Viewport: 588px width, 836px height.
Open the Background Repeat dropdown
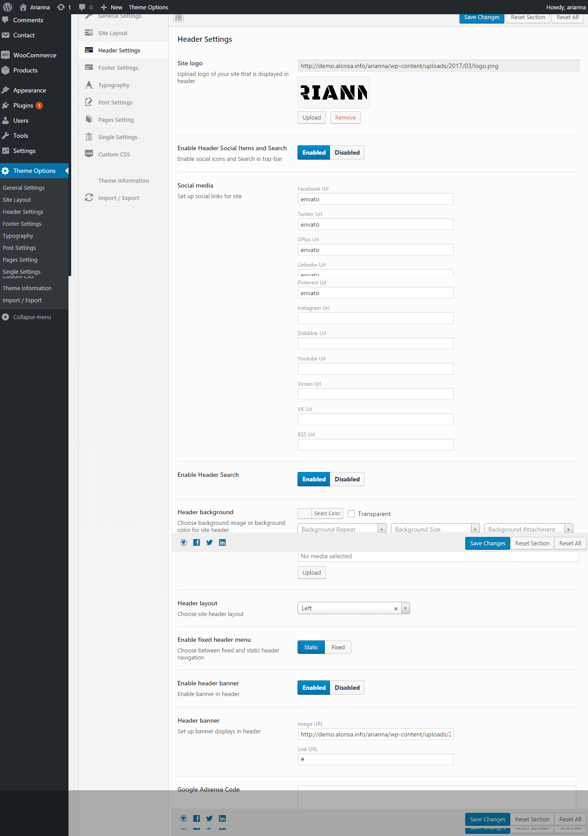pos(341,529)
